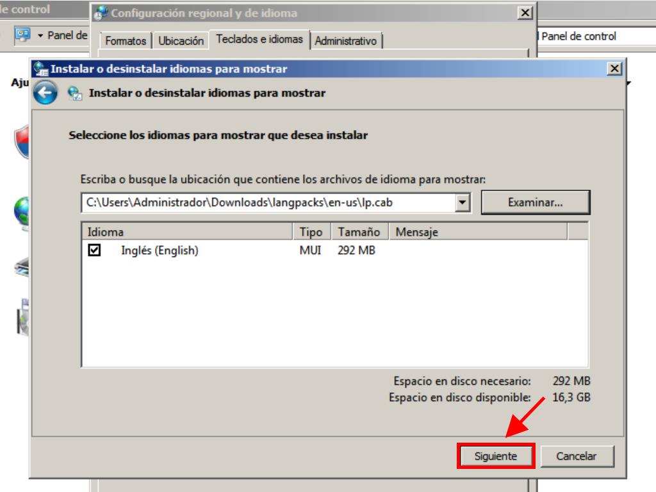This screenshot has width=656, height=492.
Task: Sort list by Tamaño column header
Action: 359,232
